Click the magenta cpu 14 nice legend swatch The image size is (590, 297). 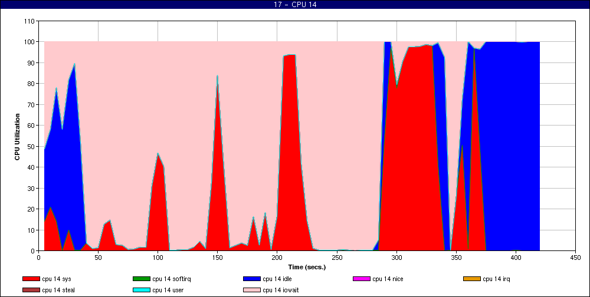[x=362, y=279]
